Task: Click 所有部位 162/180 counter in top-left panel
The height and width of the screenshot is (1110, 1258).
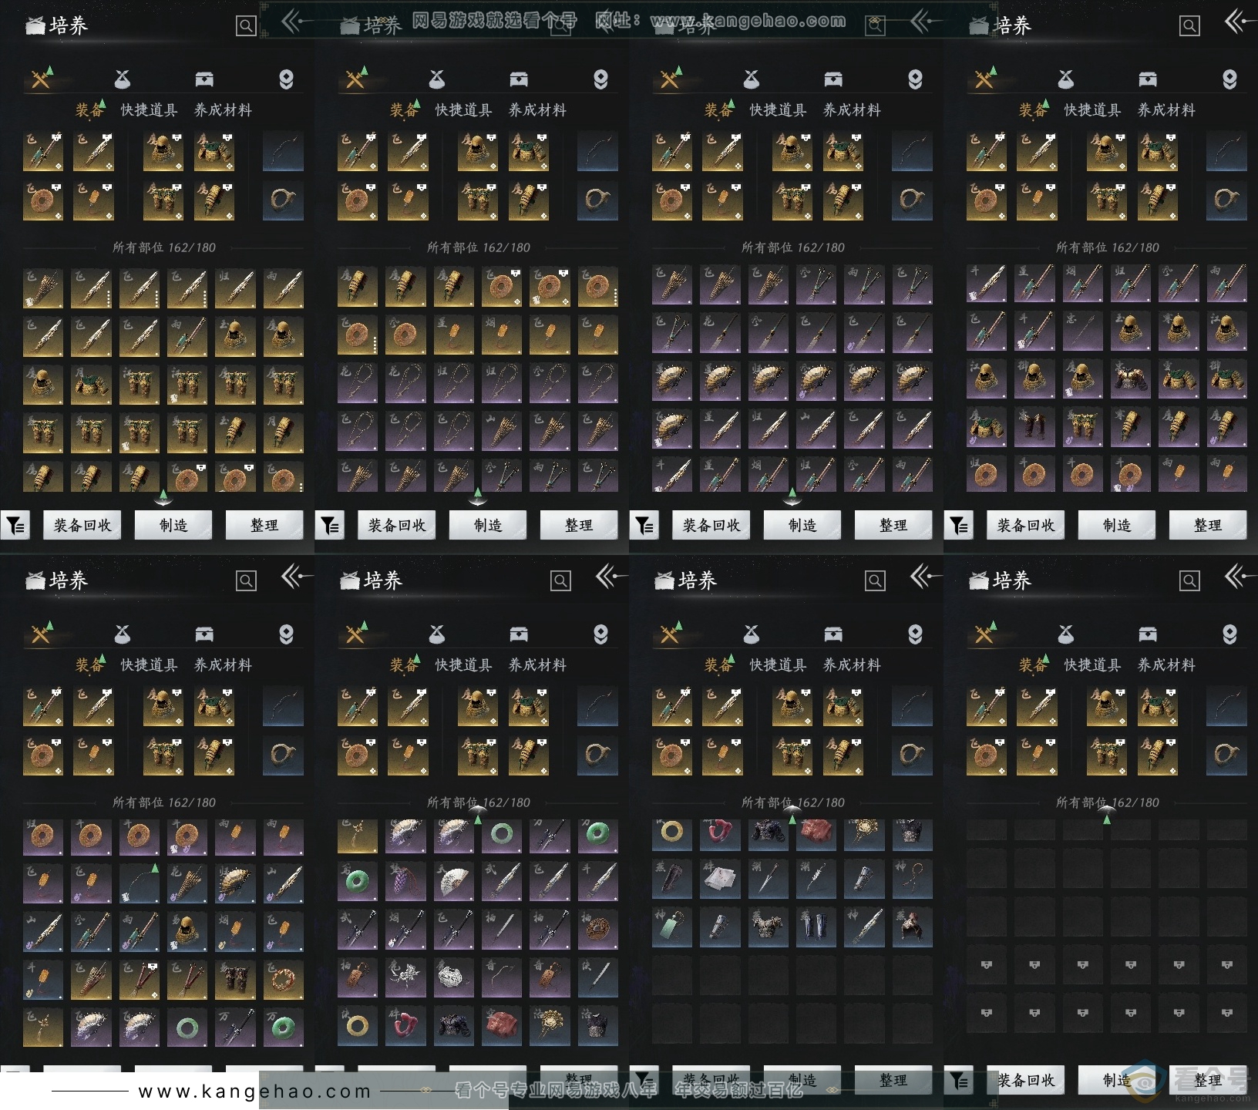Action: (x=163, y=247)
